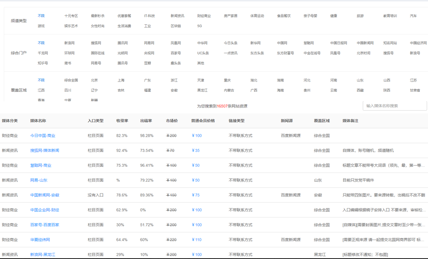The height and width of the screenshot is (259, 428).
Task: Choose the 中国日报网 portal filter
Action: pyautogui.click(x=339, y=43)
